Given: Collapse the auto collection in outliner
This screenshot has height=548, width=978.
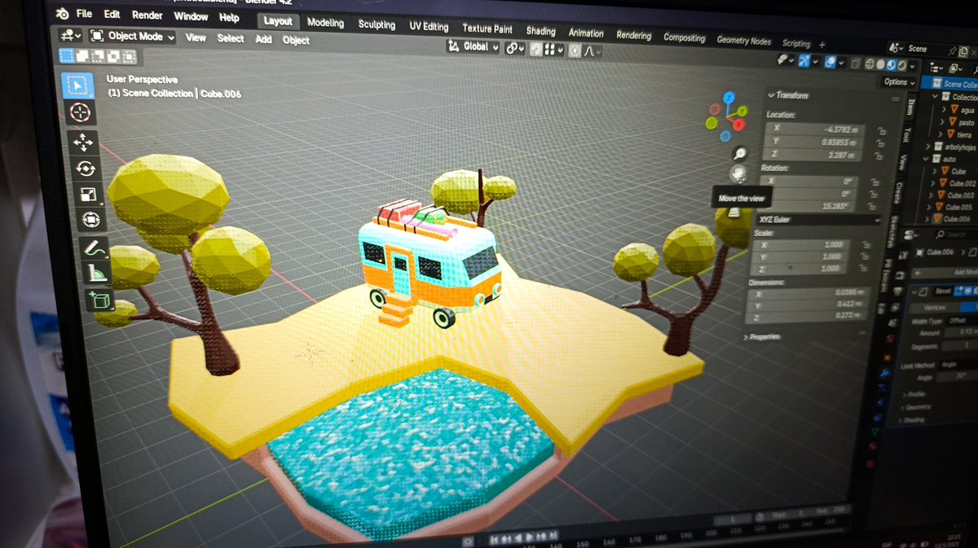Looking at the screenshot, I should pos(927,159).
